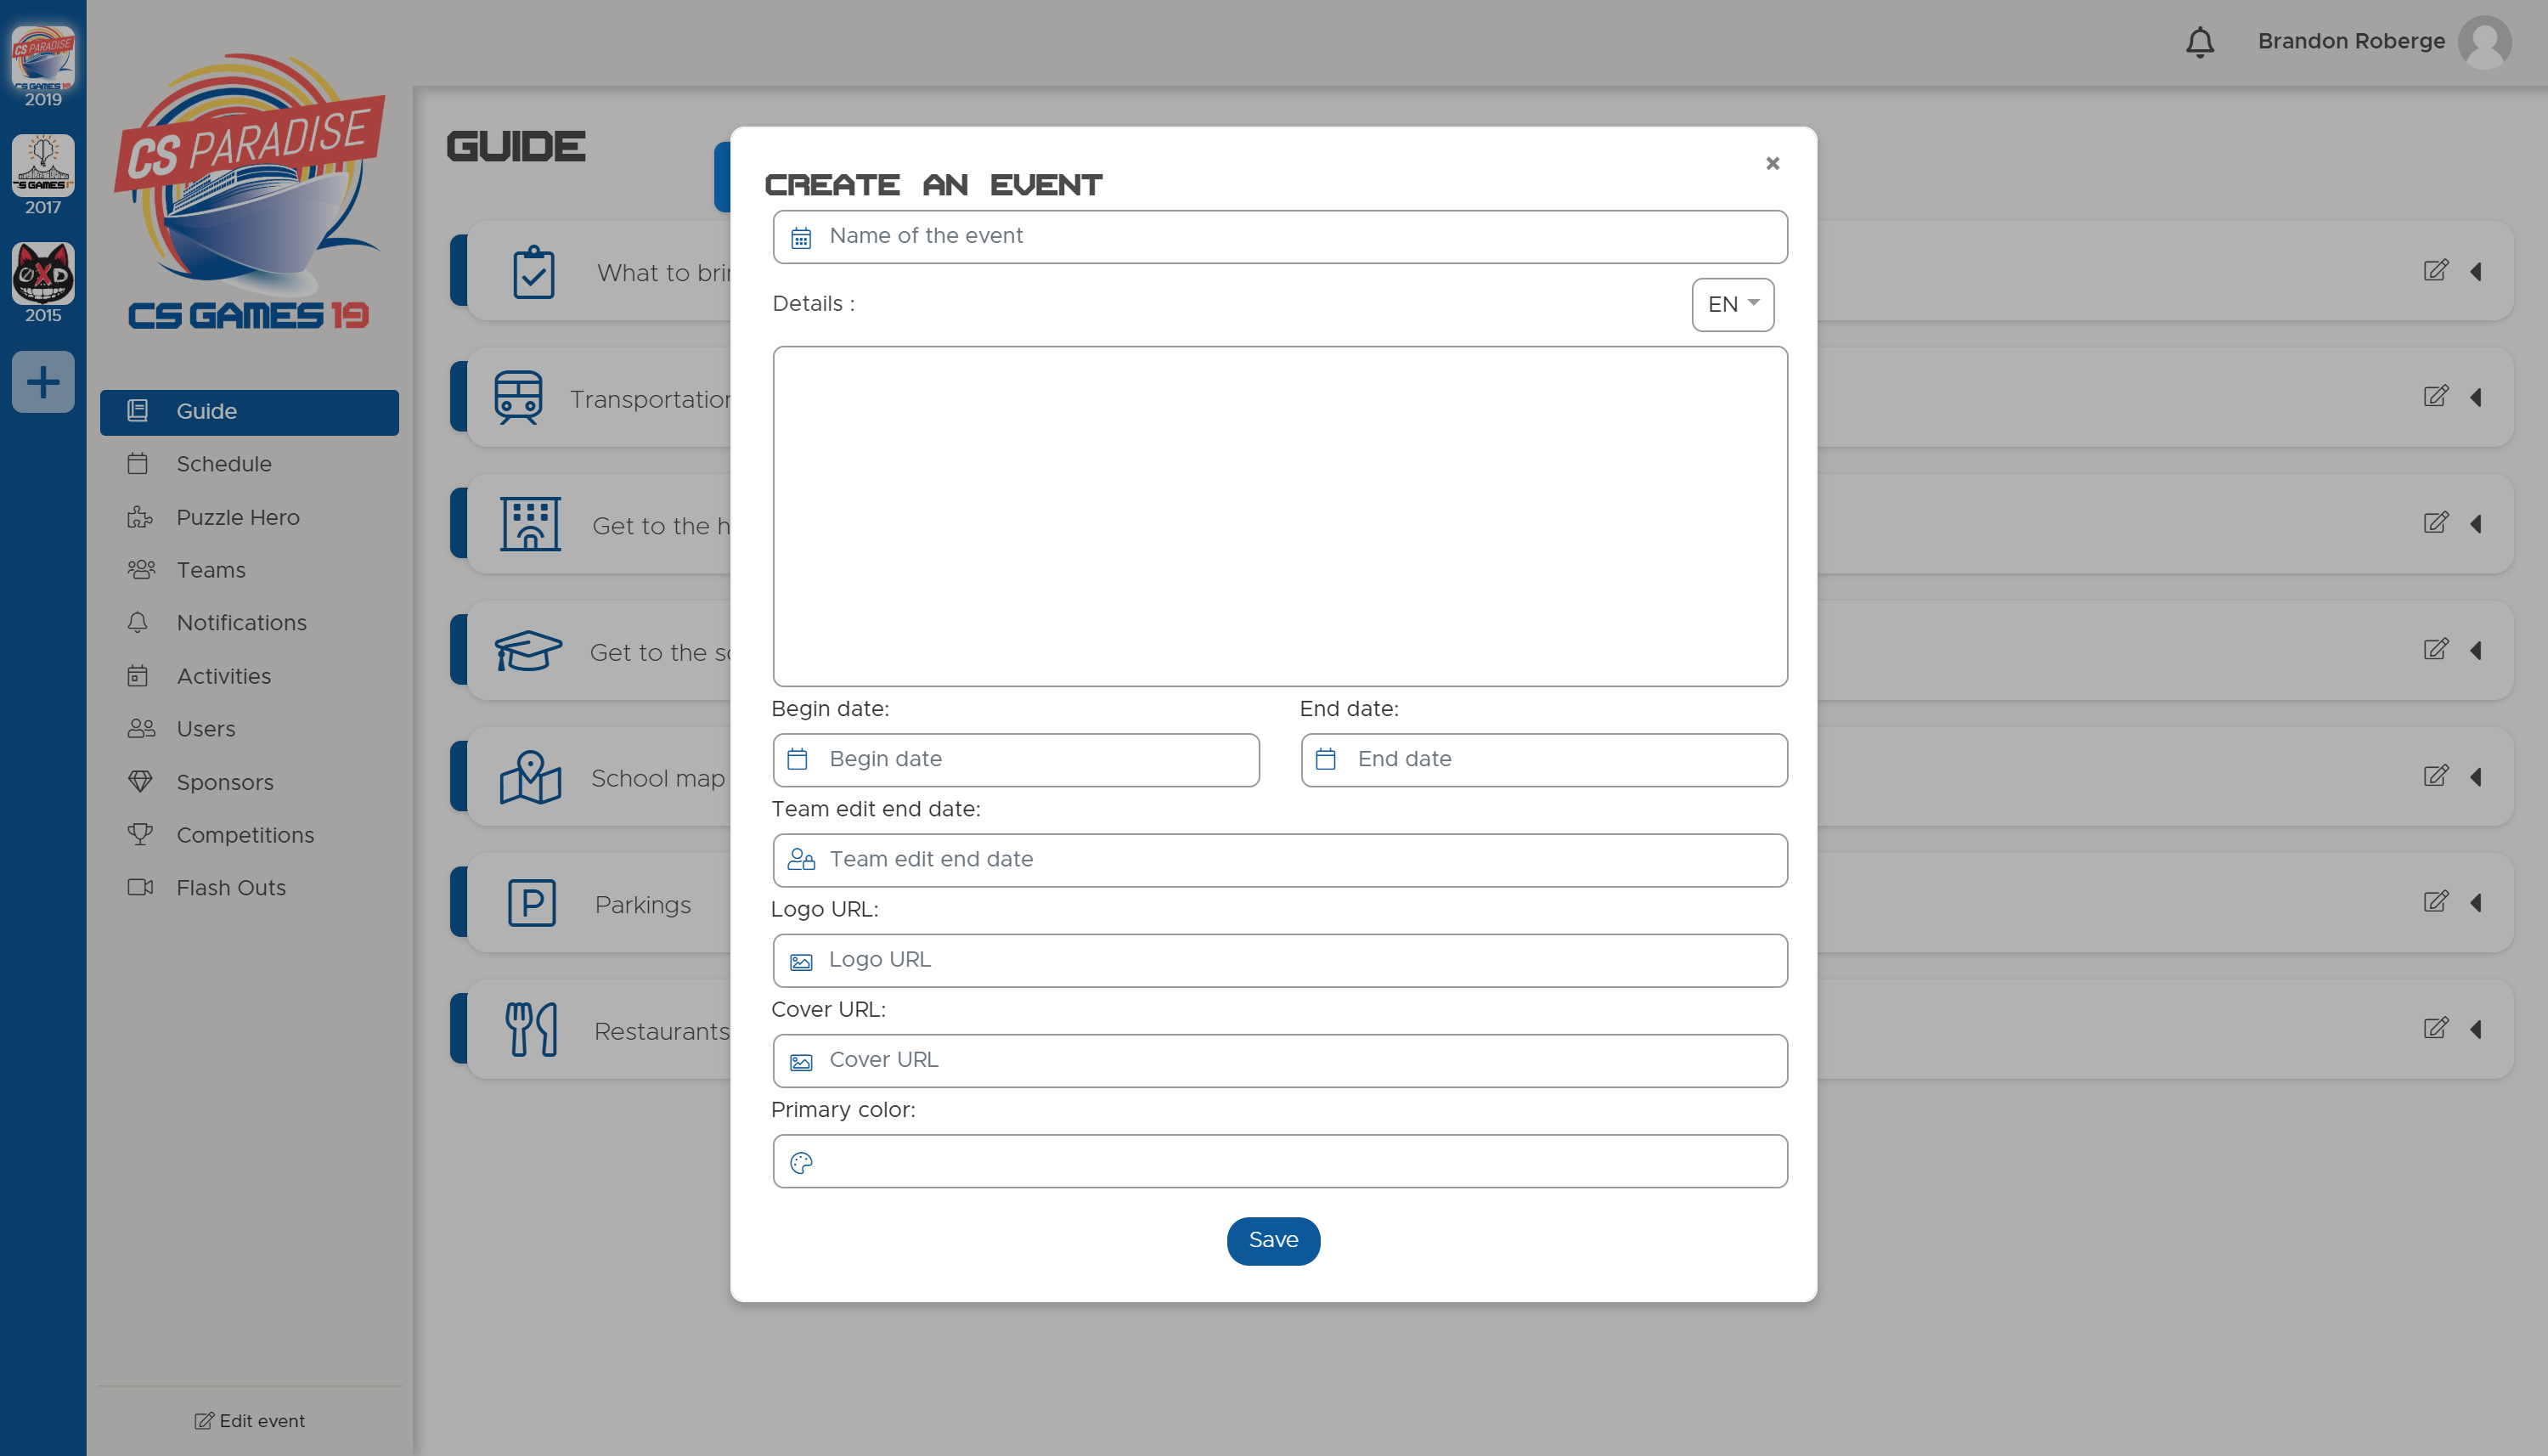Open Brandon Roberge user avatar
This screenshot has height=1456, width=2548.
(x=2485, y=42)
